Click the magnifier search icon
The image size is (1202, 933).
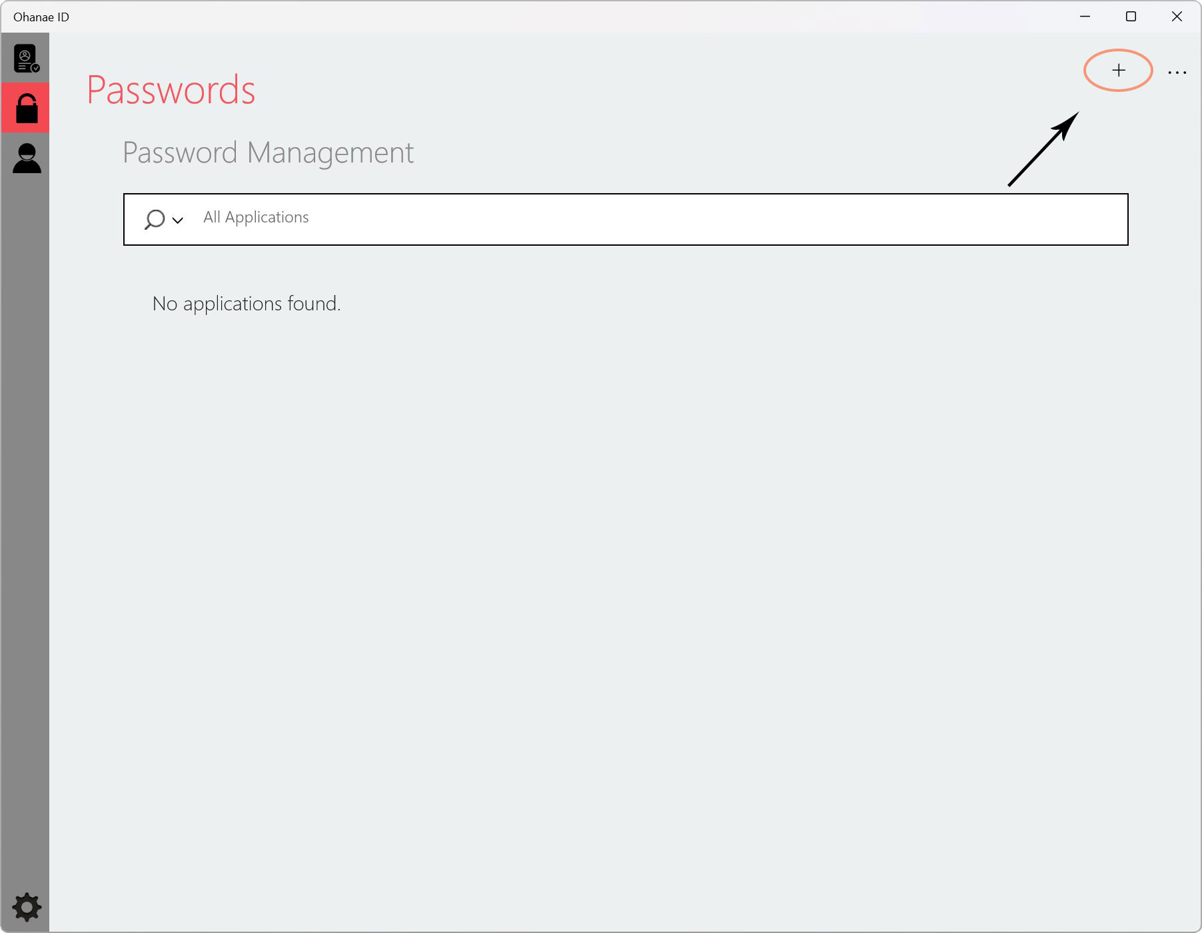155,219
